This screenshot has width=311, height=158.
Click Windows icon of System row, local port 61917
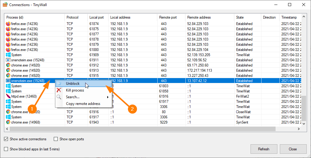pos(8,117)
